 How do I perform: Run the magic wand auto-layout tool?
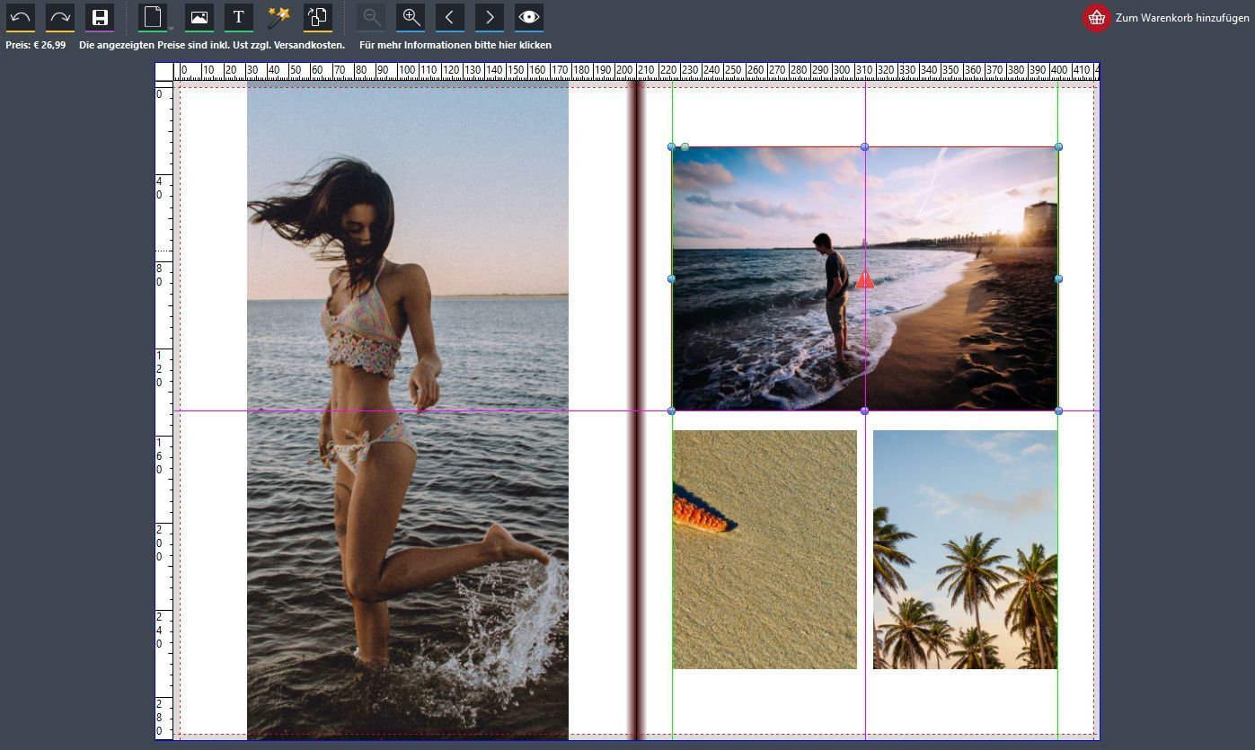click(278, 17)
